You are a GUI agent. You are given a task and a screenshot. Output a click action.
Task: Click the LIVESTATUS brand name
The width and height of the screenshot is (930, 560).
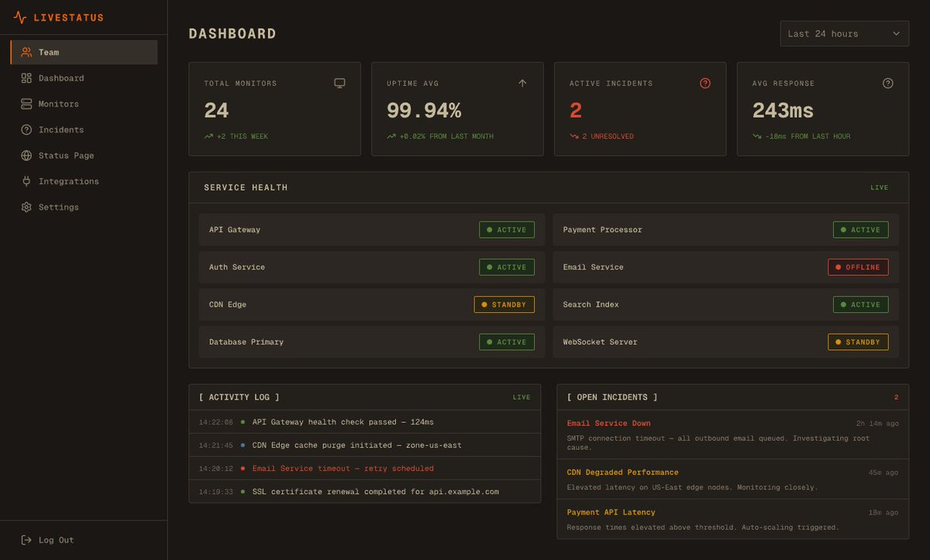[x=69, y=17]
